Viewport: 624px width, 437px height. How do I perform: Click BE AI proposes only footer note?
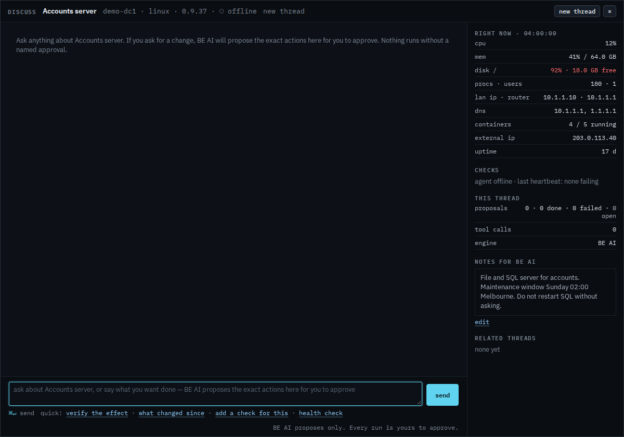[366, 428]
